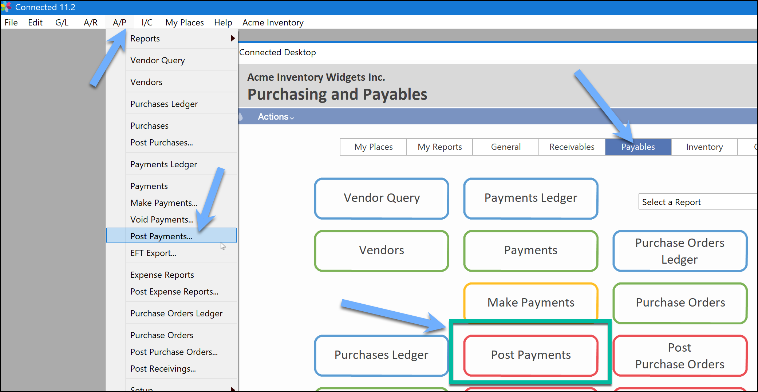Click the Post Purchase Orders button
The image size is (758, 392).
click(x=680, y=355)
